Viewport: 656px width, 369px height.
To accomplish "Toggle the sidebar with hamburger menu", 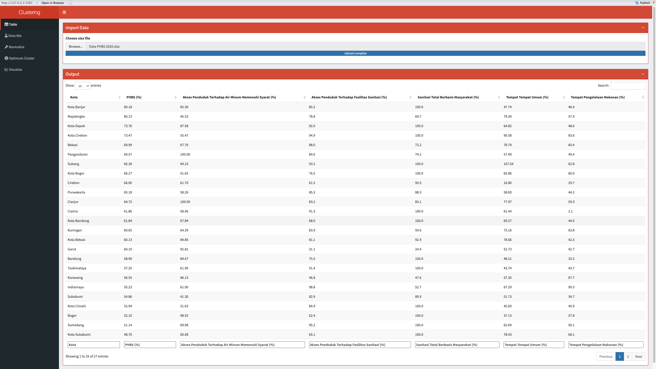I will (x=64, y=12).
